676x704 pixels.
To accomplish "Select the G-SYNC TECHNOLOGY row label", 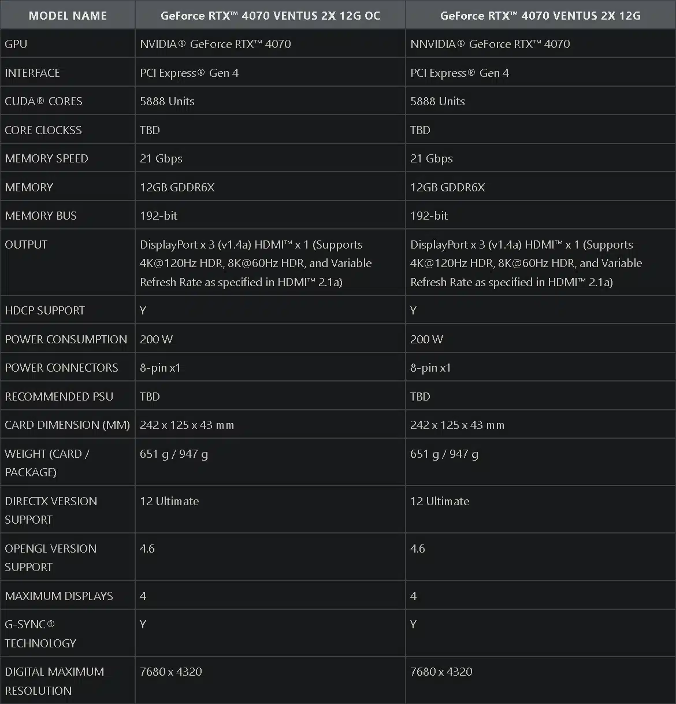I will 40,633.
